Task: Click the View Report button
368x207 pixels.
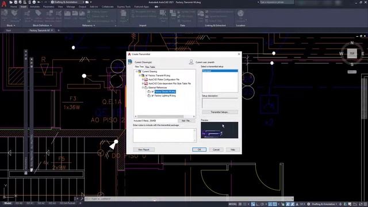Action: tap(144, 149)
